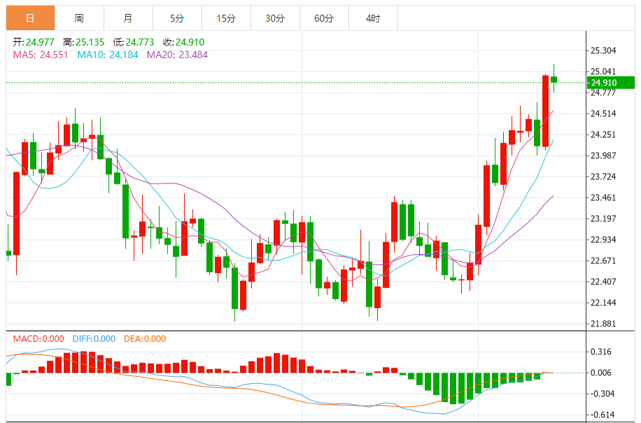Viewport: 641px width, 423px height.
Task: Click the 25.041 price axis label
Action: 603,71
